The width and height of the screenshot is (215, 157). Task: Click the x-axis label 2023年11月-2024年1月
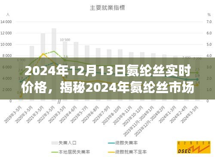pos(139,121)
